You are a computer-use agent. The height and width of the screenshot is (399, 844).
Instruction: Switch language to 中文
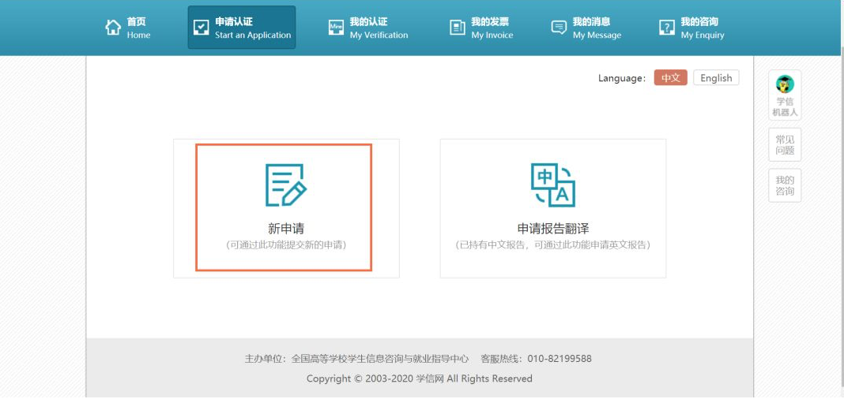tap(671, 78)
